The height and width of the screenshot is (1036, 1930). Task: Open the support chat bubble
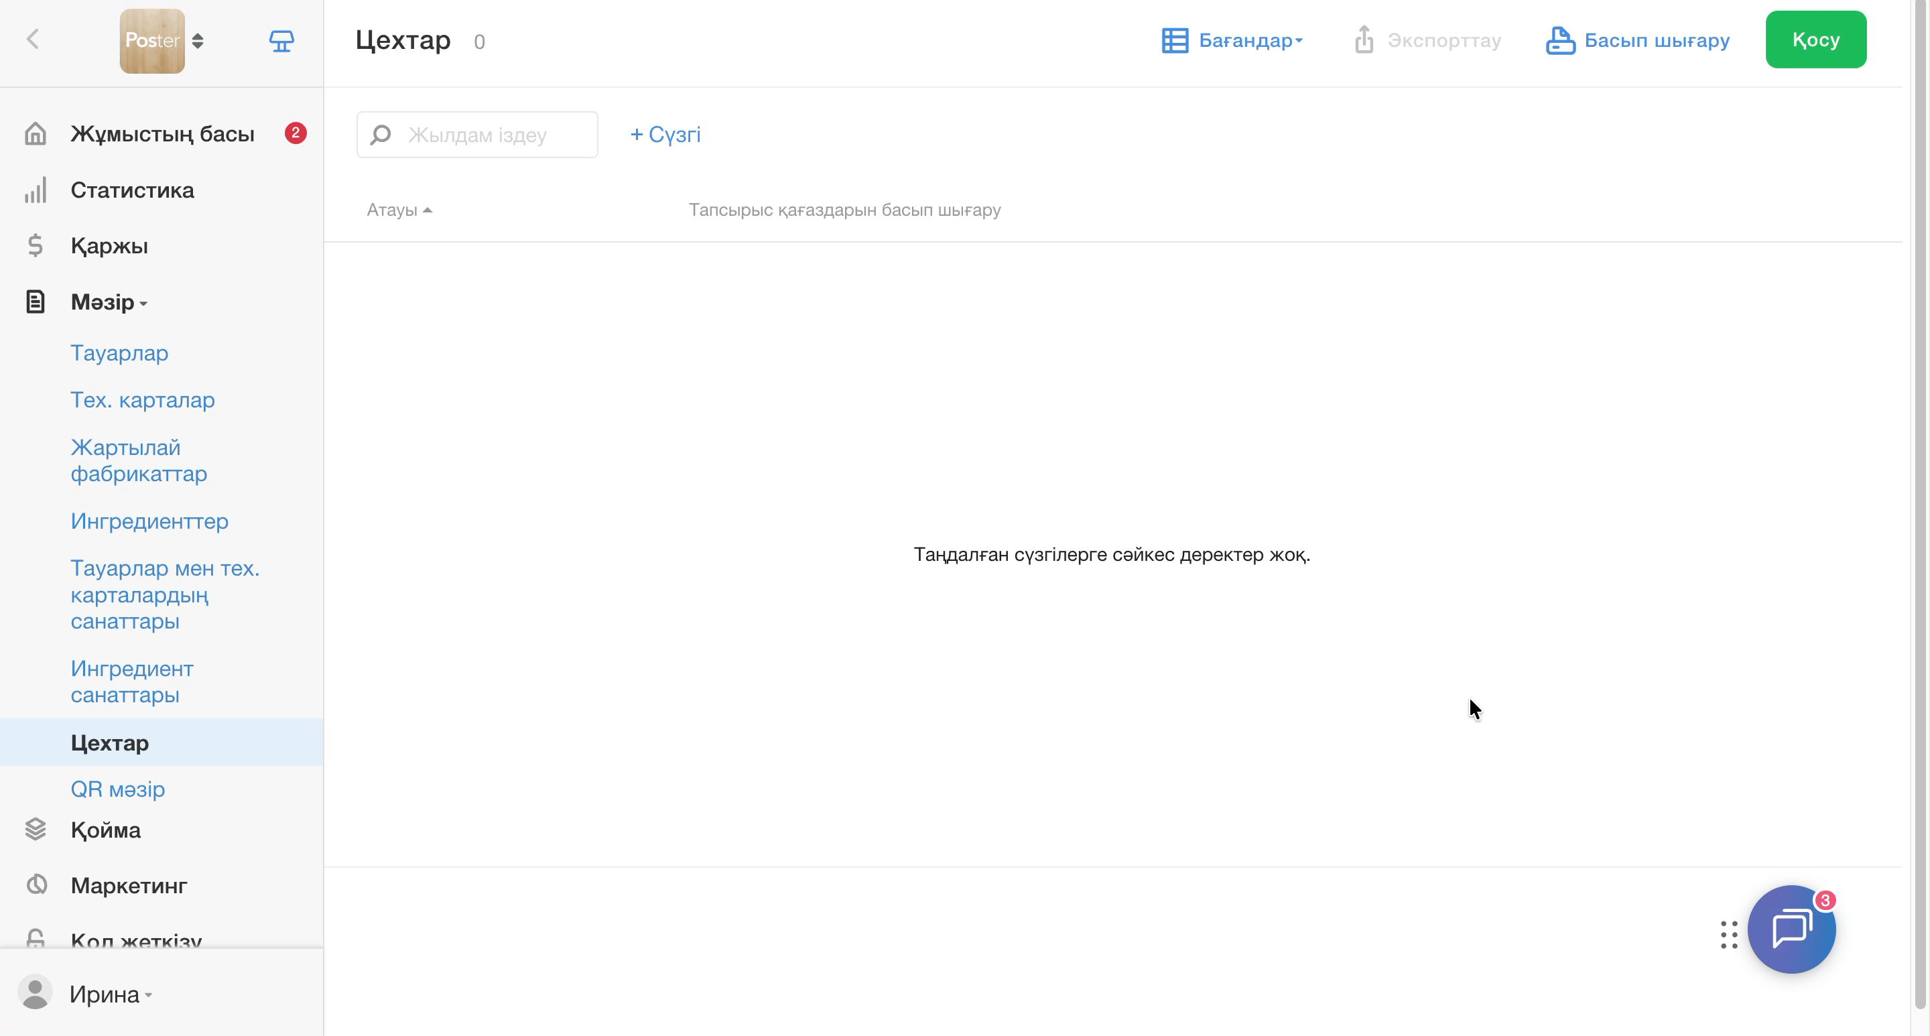pyautogui.click(x=1791, y=929)
